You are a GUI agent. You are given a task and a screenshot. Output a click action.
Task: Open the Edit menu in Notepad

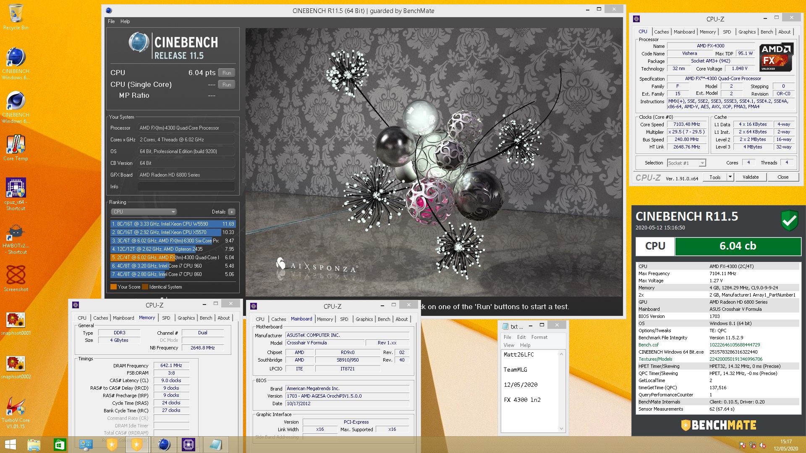click(x=521, y=337)
